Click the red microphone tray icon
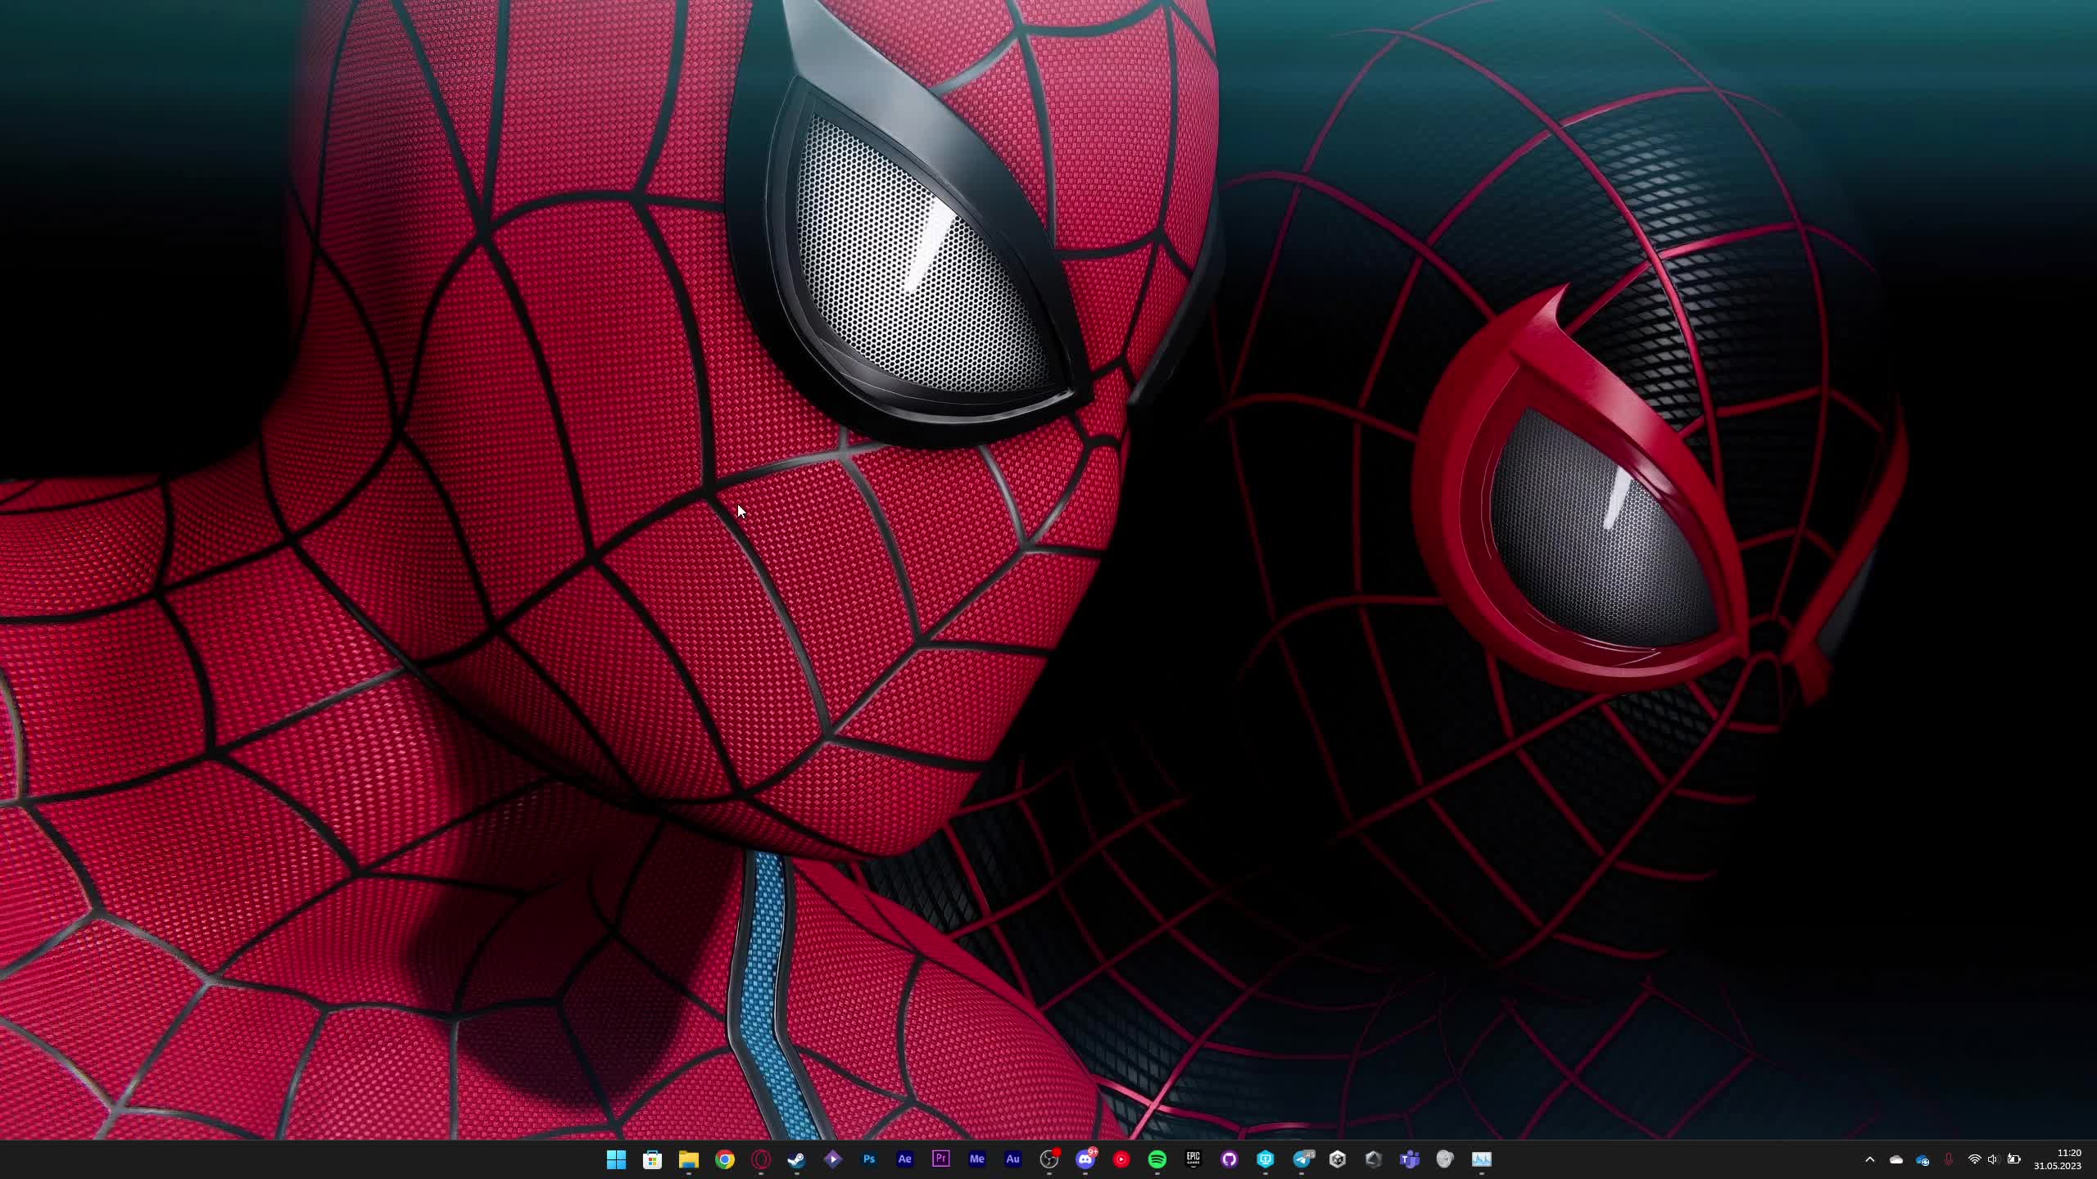2097x1179 pixels. click(1949, 1159)
